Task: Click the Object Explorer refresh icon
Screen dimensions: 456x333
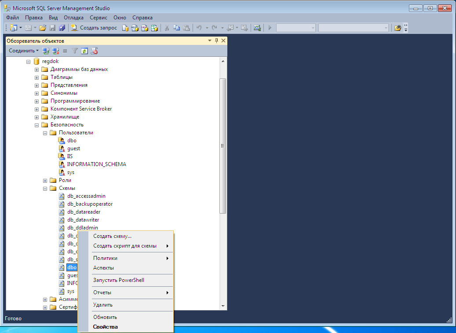Action: [x=84, y=51]
